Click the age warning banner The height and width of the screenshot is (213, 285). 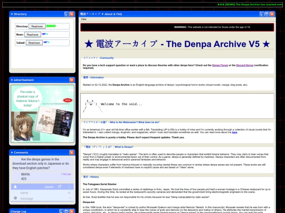(177, 27)
